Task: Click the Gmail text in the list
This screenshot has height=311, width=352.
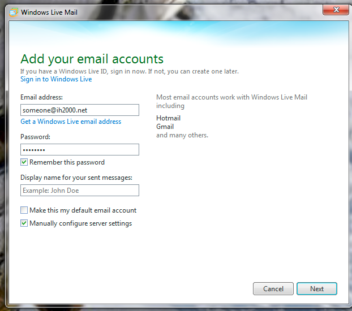Action: point(165,127)
